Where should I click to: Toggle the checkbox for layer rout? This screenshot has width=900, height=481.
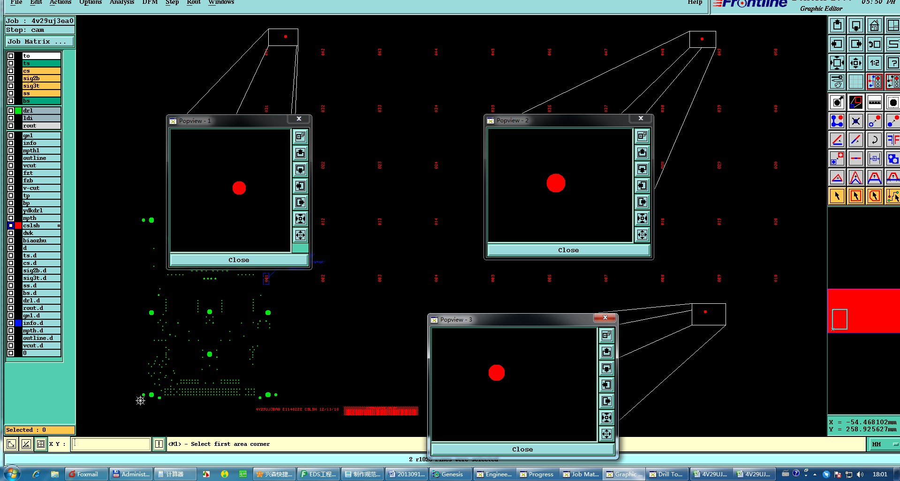[x=11, y=126]
